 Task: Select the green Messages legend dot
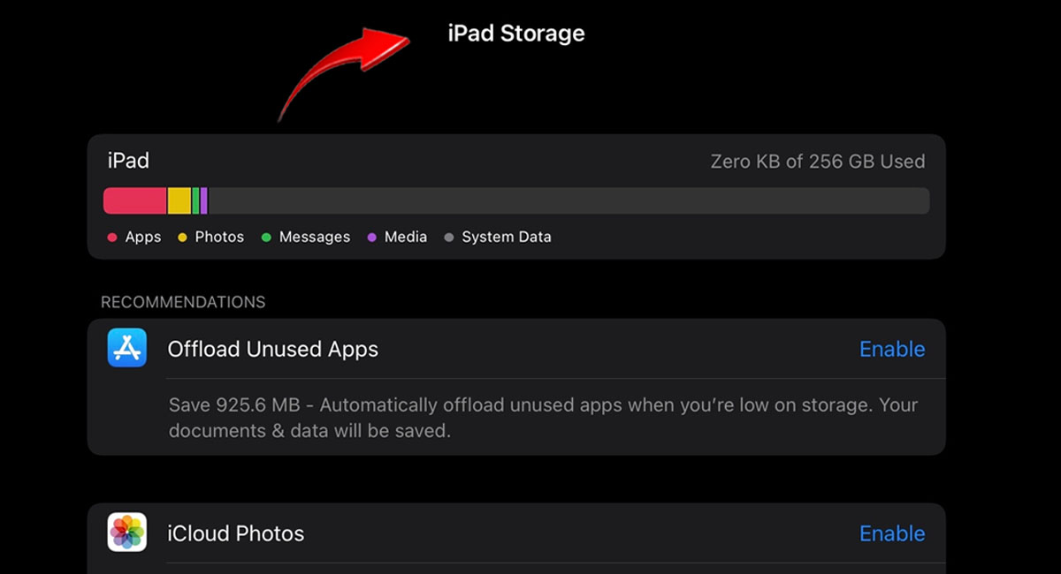[264, 237]
